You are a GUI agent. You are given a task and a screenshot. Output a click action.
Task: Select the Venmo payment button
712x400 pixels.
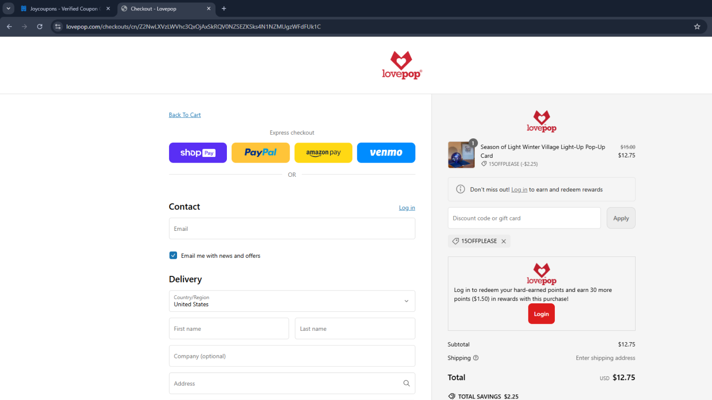point(386,153)
